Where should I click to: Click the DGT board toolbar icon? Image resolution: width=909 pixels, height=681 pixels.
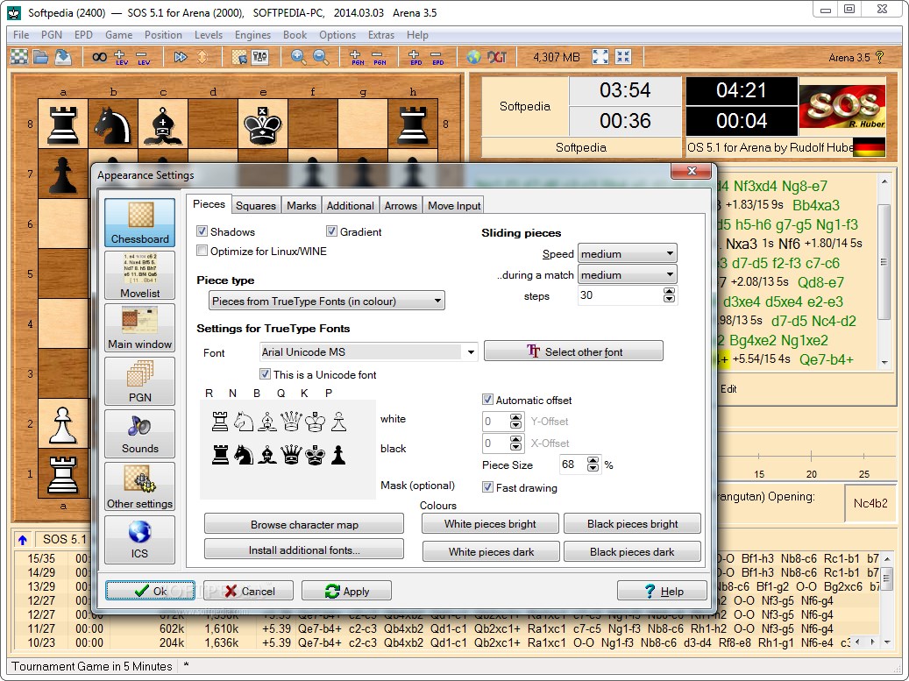pyautogui.click(x=497, y=57)
